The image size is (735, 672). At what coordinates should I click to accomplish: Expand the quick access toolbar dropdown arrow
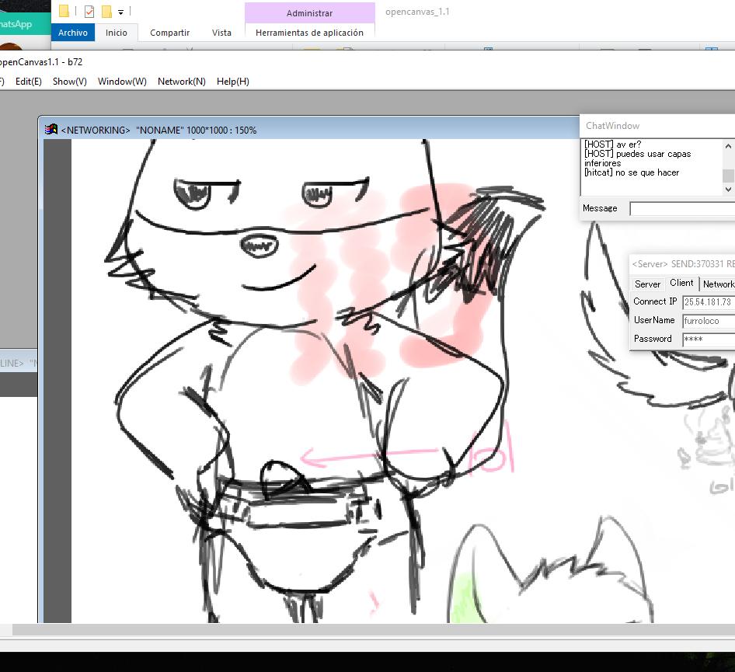pyautogui.click(x=120, y=12)
